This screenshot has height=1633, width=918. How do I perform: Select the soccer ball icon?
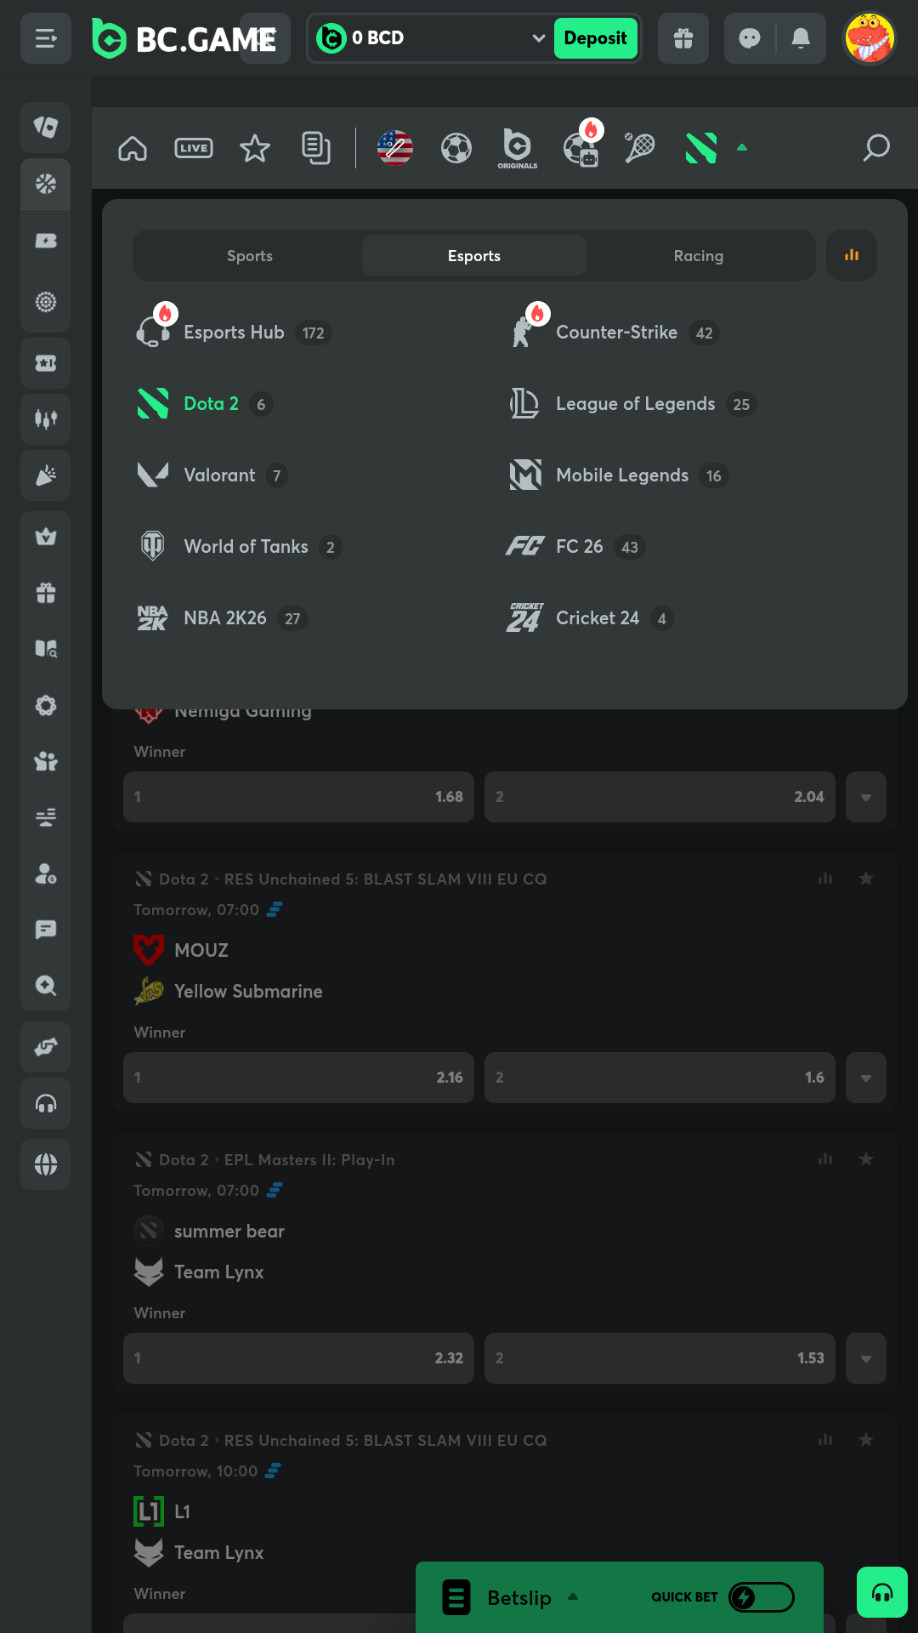[456, 148]
